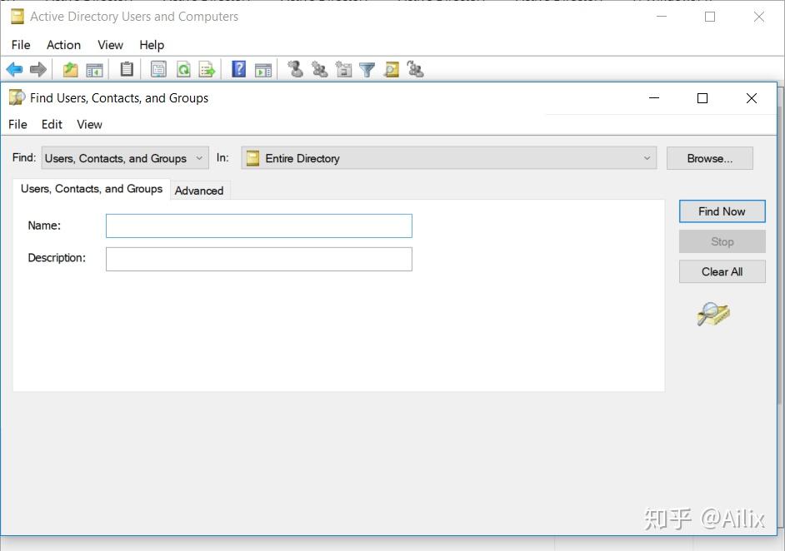
Task: Select the Users, Contacts, and Groups tab
Action: click(92, 189)
